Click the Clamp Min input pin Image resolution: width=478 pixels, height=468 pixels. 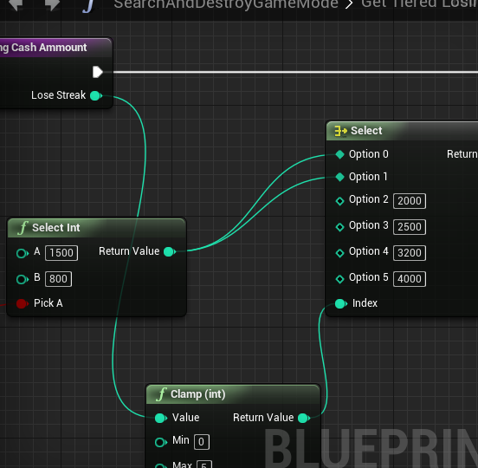[x=161, y=442]
